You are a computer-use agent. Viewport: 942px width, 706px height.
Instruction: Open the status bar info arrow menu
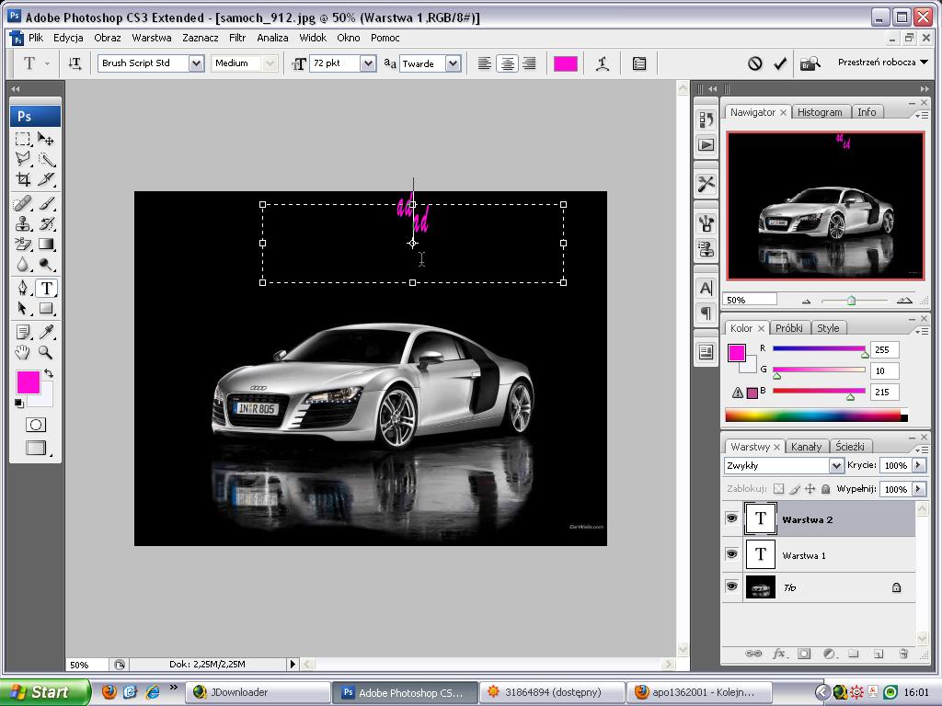293,664
